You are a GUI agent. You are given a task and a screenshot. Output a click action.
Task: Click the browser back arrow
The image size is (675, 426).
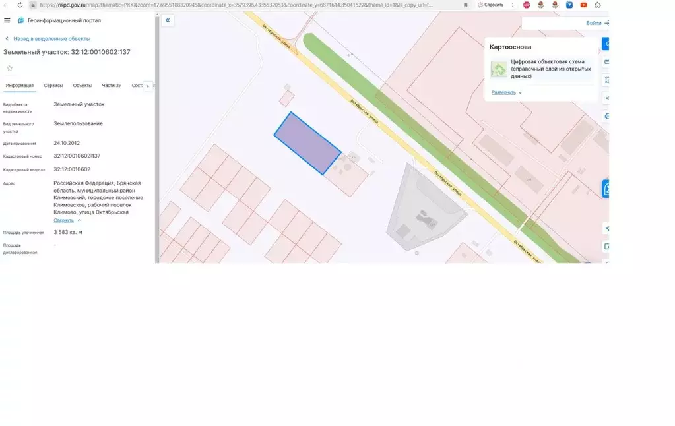6,5
